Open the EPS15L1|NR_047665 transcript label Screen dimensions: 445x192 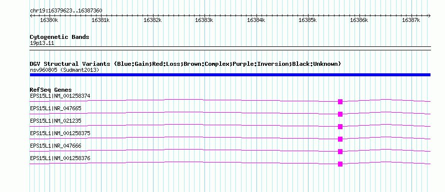(55, 108)
